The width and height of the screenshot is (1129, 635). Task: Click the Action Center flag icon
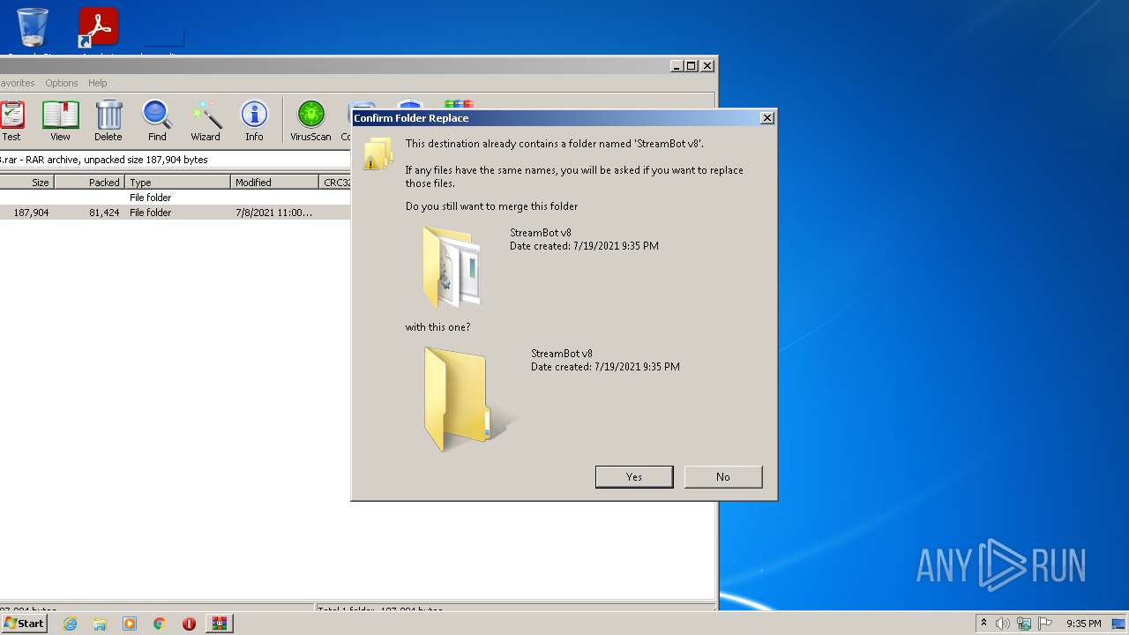click(x=1045, y=624)
